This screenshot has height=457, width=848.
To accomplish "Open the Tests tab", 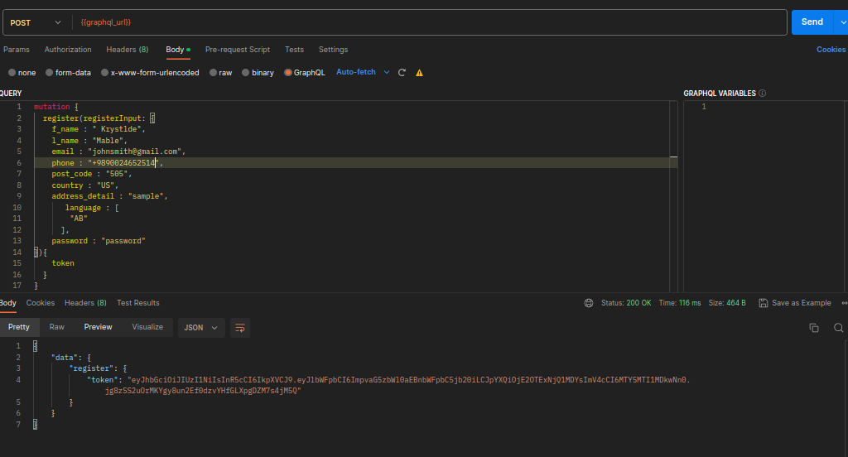I will point(294,49).
